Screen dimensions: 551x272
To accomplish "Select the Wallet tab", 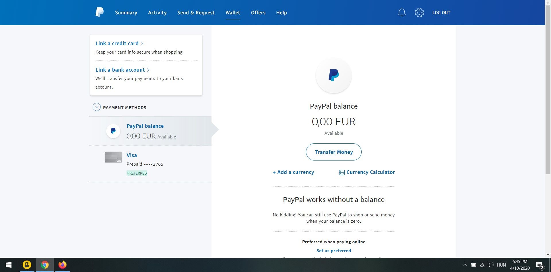I will [233, 13].
